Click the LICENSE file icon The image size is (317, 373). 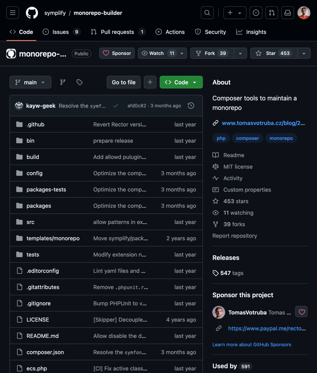point(19,319)
